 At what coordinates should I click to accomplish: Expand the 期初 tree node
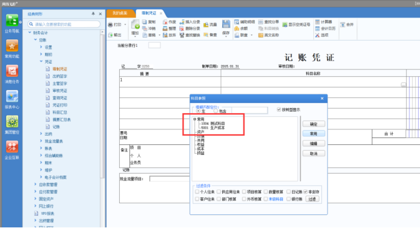[x=41, y=54]
